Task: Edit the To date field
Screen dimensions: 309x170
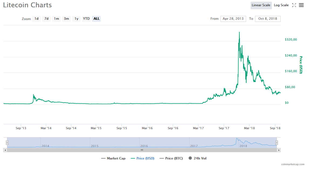Action: pos(268,19)
